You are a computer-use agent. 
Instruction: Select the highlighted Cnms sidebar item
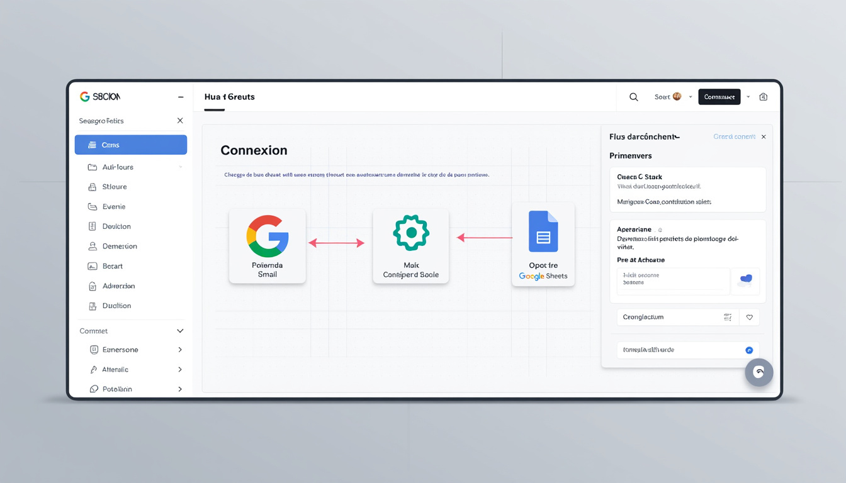[x=131, y=145]
